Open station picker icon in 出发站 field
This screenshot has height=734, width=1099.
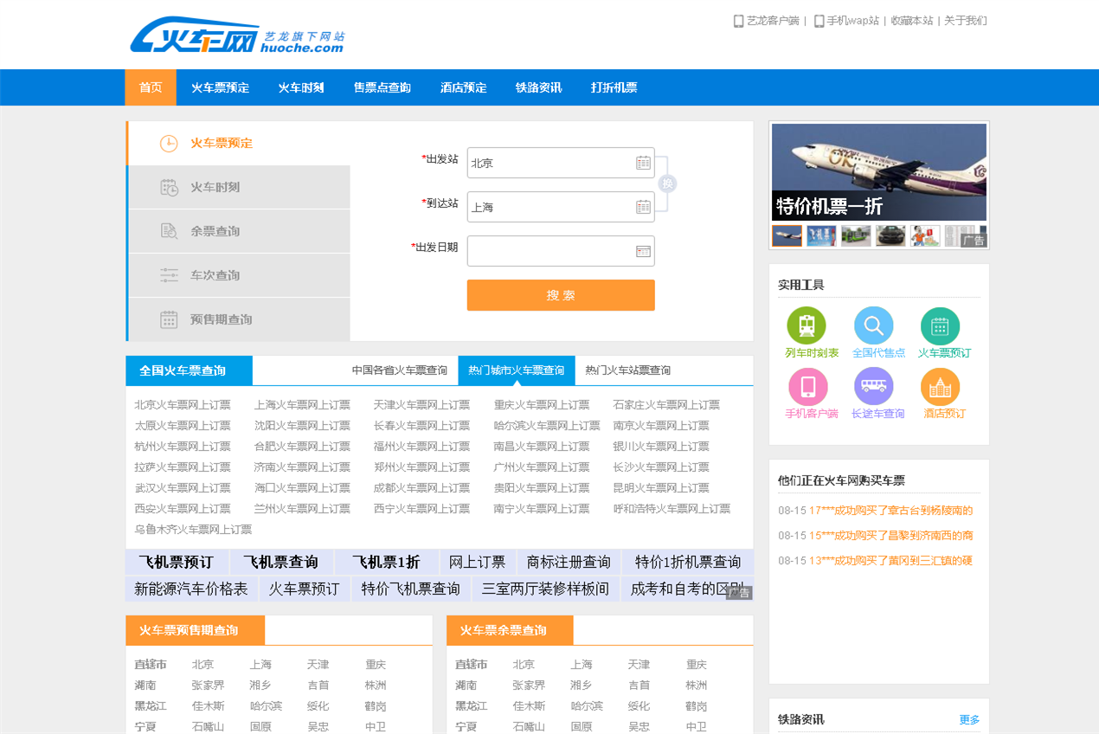tap(643, 163)
